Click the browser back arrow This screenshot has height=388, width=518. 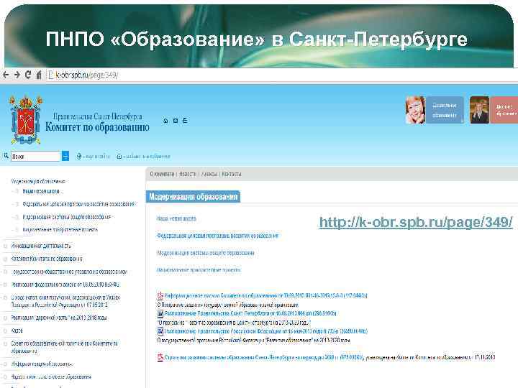point(6,75)
